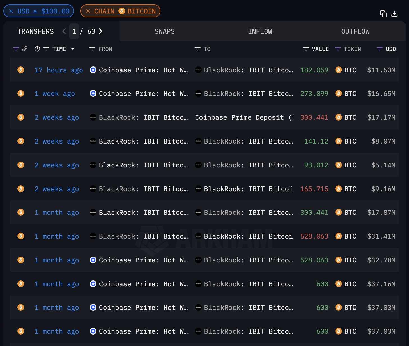This screenshot has height=346, width=409.
Task: Copy the transfers table data
Action: click(383, 14)
